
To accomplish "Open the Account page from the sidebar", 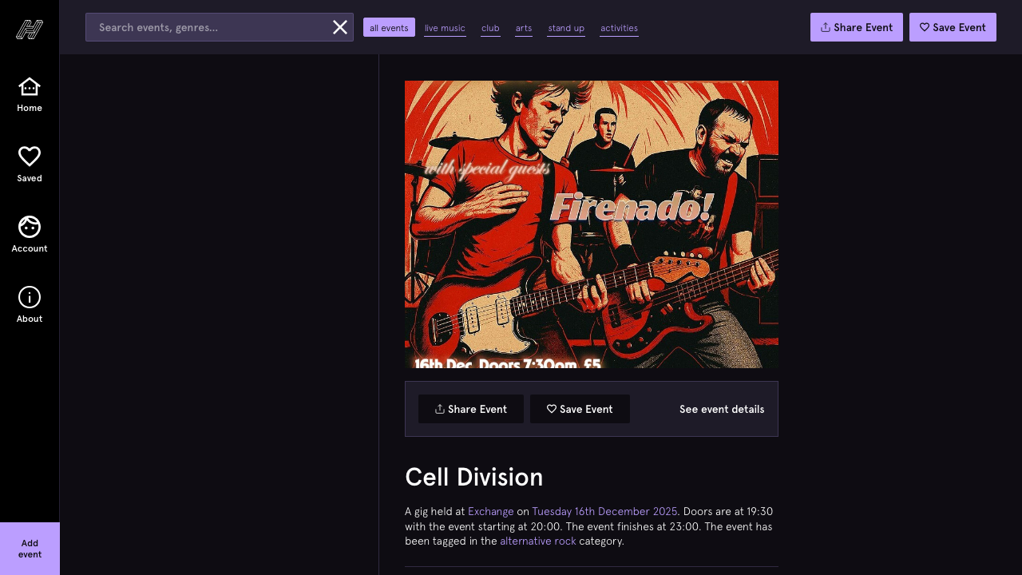I will (x=30, y=227).
